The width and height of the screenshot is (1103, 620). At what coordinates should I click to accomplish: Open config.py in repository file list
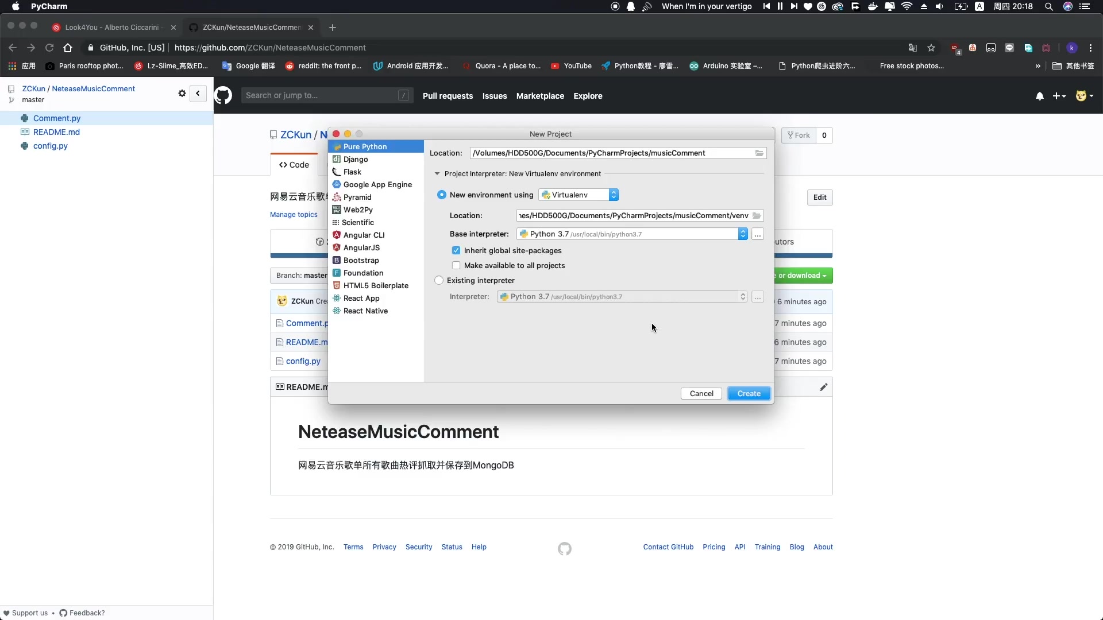click(x=303, y=361)
